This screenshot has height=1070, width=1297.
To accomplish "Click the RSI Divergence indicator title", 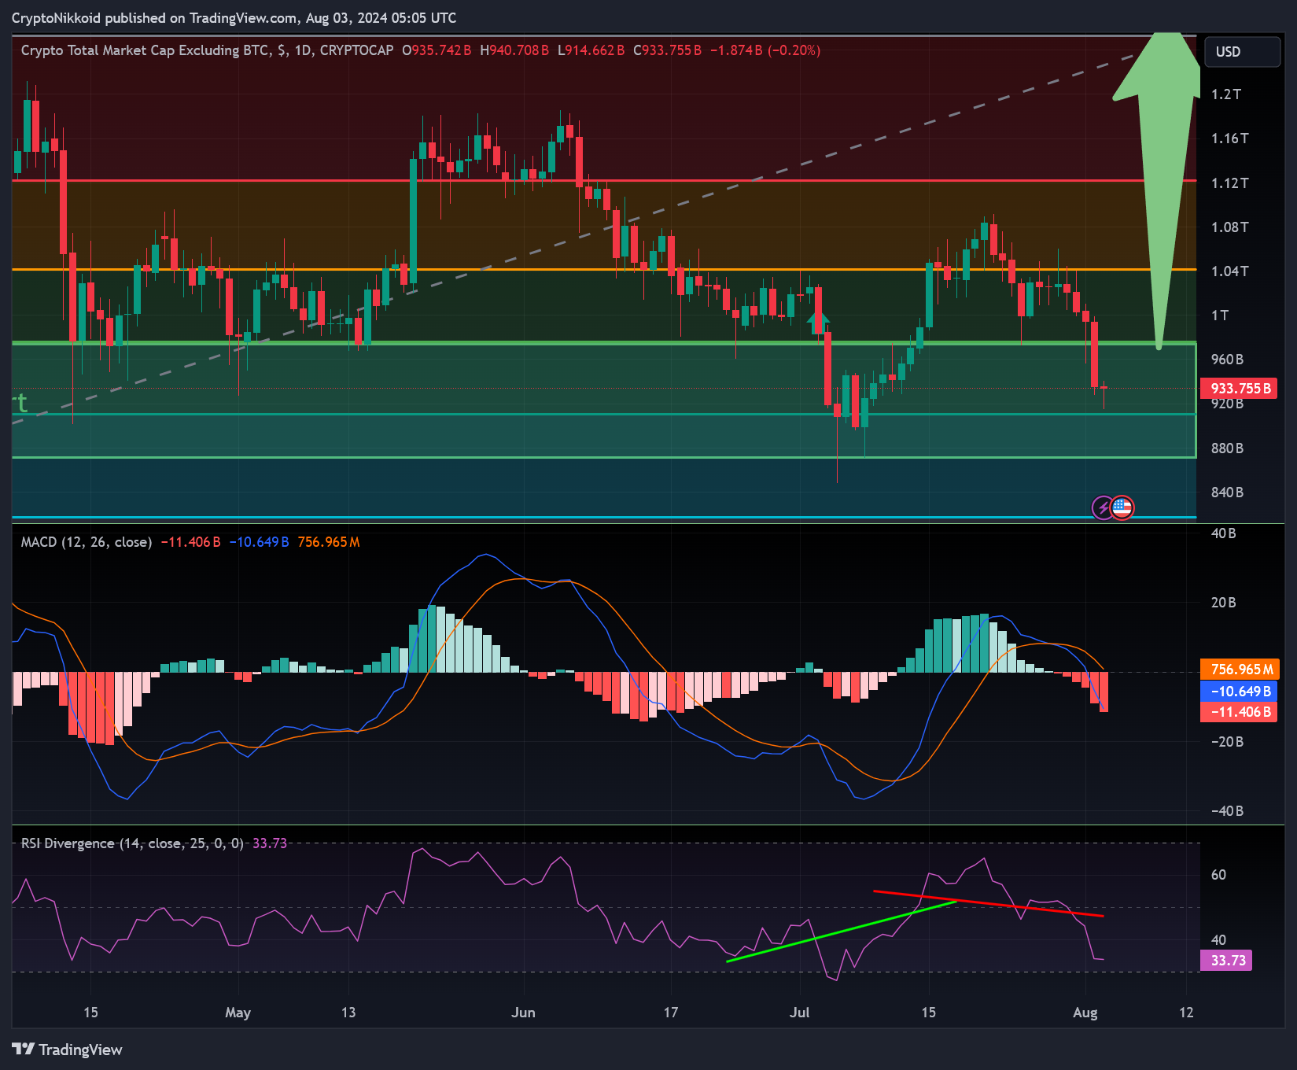I will click(x=131, y=843).
